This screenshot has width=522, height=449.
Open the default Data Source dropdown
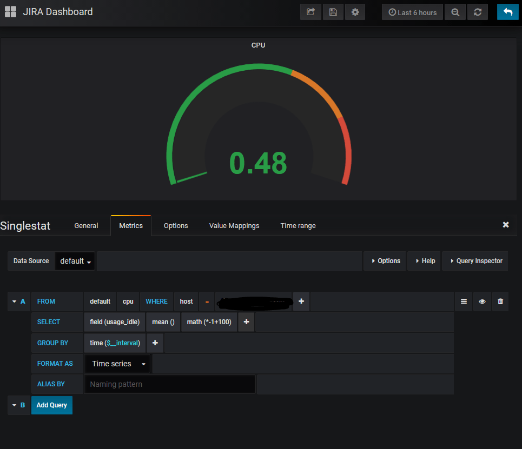[x=75, y=261]
